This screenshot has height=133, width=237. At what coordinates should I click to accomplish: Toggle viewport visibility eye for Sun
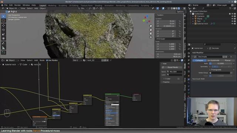[x=232, y=21]
